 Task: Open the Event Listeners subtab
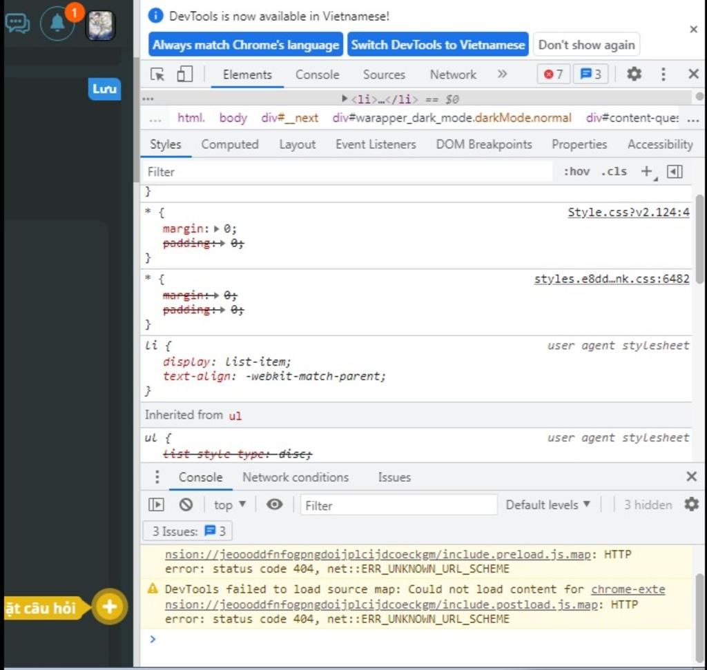[376, 145]
